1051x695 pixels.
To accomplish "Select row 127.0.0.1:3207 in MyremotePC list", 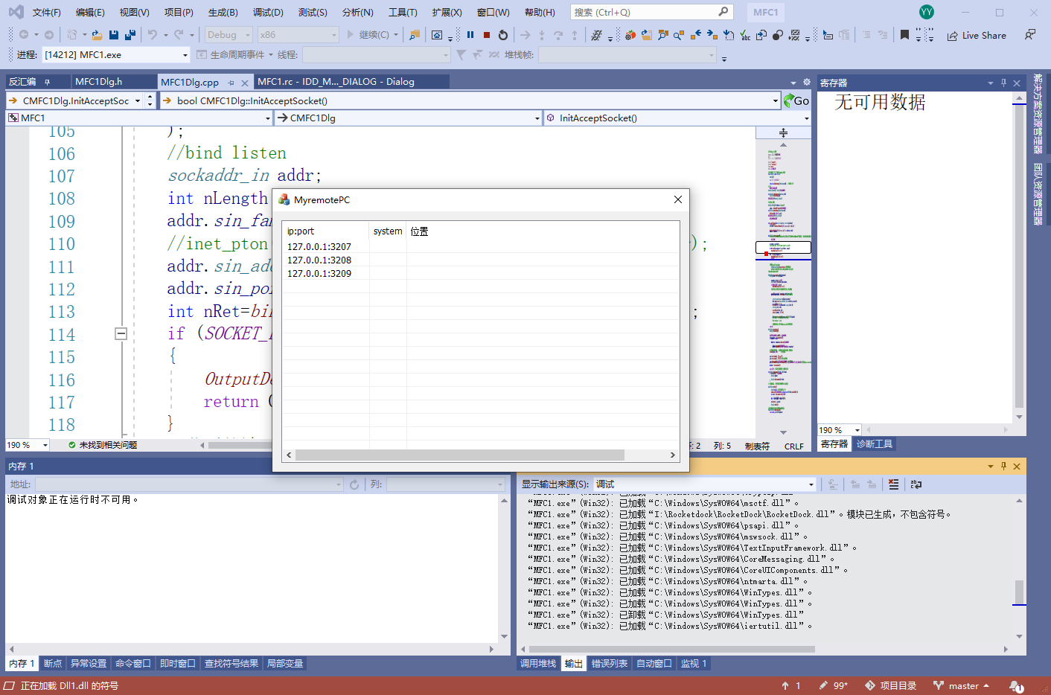I will (x=481, y=246).
